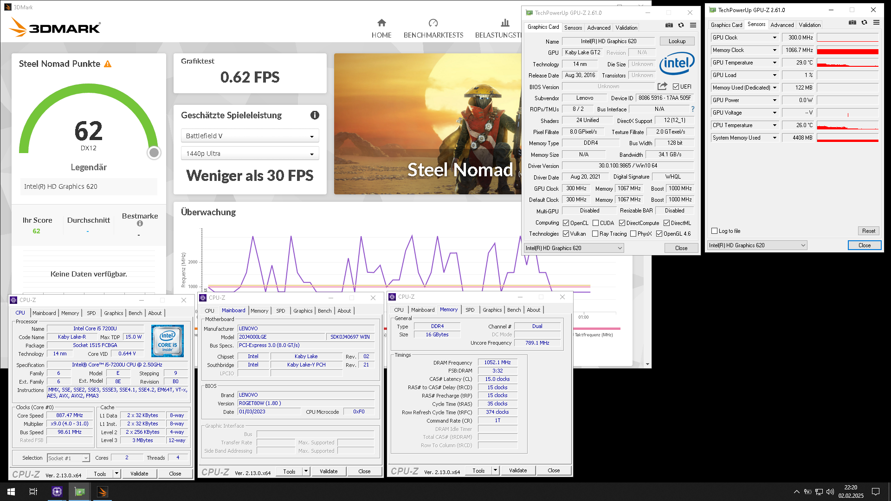Open Socket #1 selection dropdown in CPU-Z
The width and height of the screenshot is (891, 501).
coord(69,458)
